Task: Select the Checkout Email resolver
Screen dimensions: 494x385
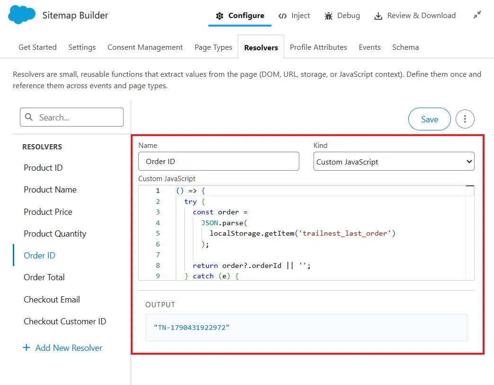Action: click(52, 299)
